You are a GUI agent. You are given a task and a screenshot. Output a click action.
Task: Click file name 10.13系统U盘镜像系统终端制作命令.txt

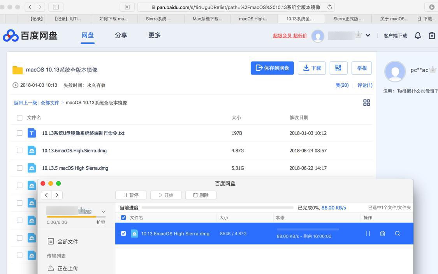point(83,133)
